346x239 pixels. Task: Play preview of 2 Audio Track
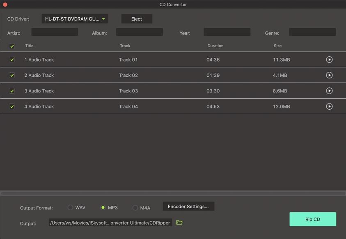pyautogui.click(x=329, y=75)
